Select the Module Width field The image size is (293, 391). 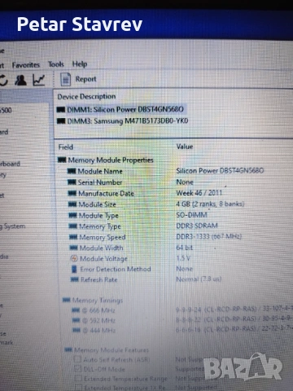click(101, 248)
